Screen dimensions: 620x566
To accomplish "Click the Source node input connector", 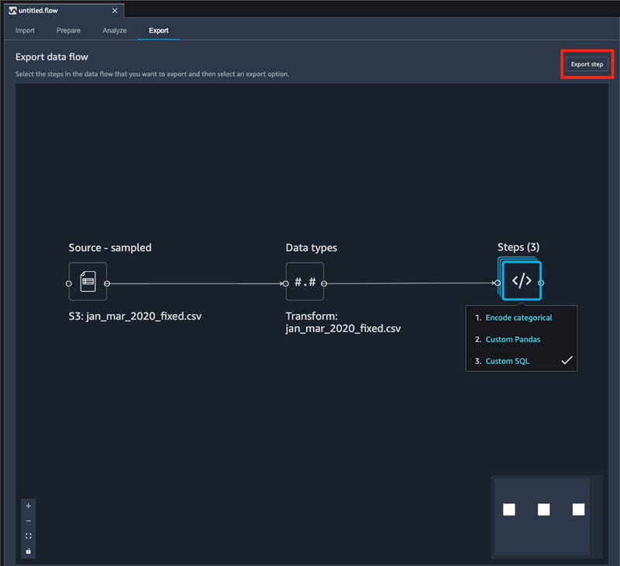I will click(x=69, y=283).
